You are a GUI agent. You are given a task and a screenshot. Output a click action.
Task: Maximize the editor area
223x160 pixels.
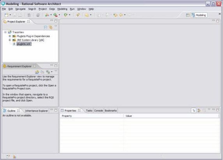pos(218,21)
